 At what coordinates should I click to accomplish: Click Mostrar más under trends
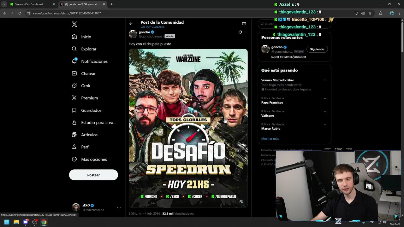[270, 139]
